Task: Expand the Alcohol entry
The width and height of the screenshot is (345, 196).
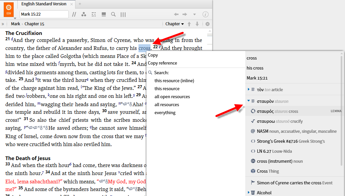Action: (x=249, y=192)
